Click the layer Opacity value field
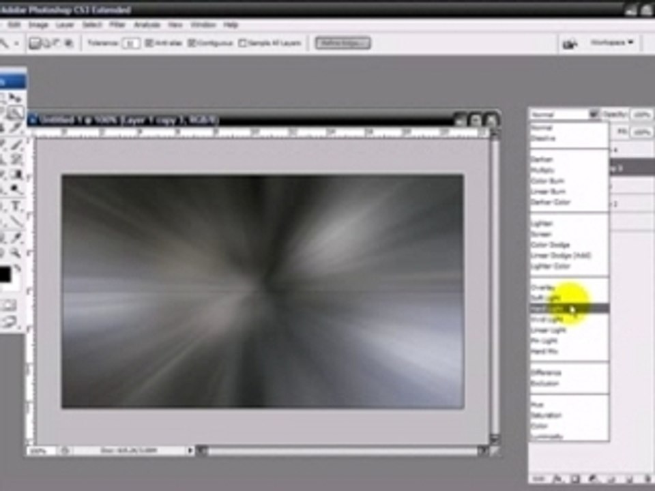Screen dimensions: 655x491 641,114
